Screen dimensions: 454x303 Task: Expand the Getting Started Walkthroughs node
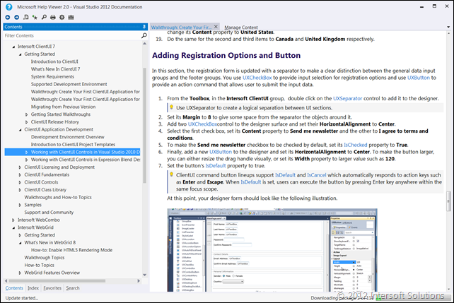pyautogui.click(x=28, y=114)
